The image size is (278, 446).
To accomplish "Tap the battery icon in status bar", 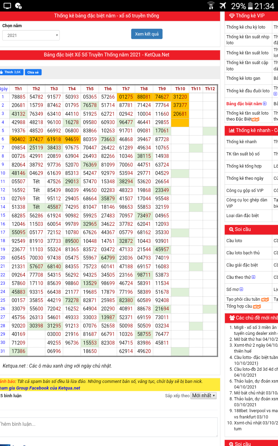I will [250, 6].
